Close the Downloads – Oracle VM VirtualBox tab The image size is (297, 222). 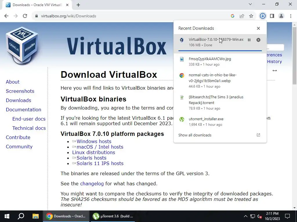pyautogui.click(x=67, y=5)
